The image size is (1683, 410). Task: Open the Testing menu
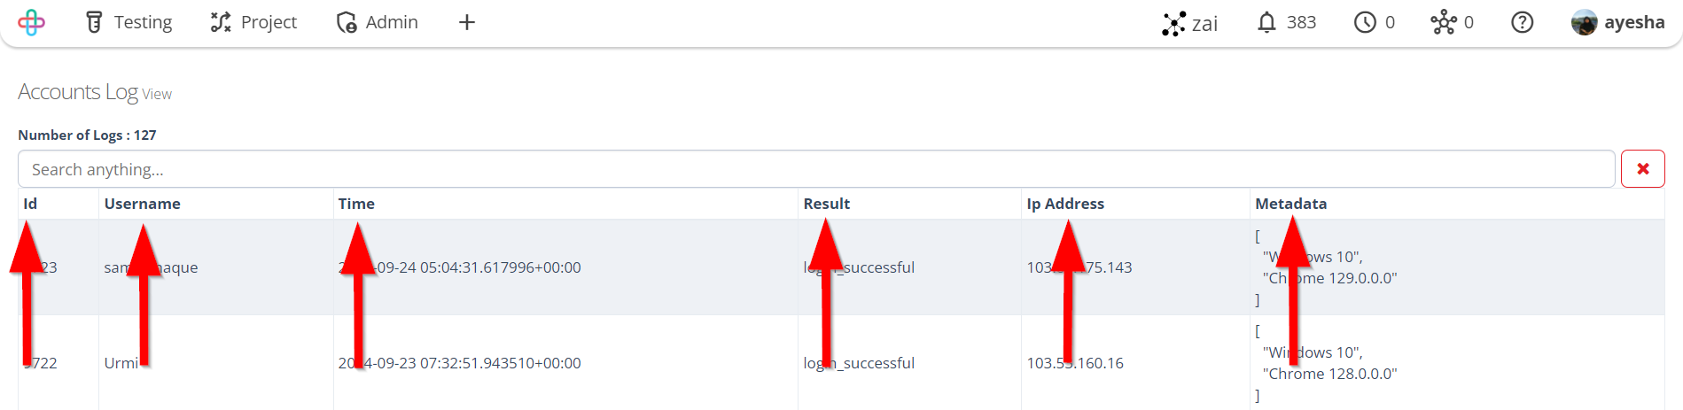(x=129, y=22)
